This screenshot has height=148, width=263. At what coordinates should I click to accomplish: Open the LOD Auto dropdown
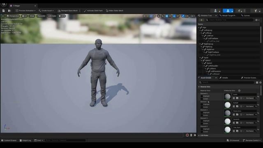click(52, 16)
